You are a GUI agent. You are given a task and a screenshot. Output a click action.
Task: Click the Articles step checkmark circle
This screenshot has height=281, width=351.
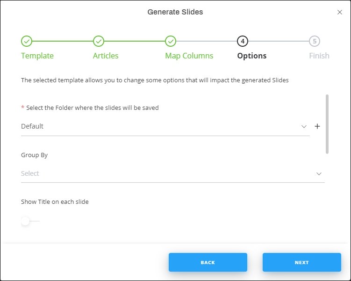pos(99,41)
